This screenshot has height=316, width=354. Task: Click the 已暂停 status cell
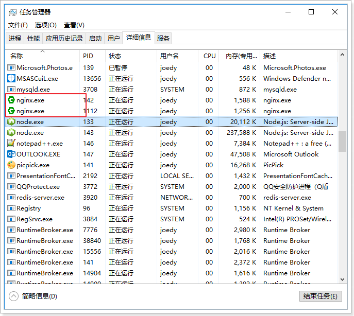click(118, 67)
